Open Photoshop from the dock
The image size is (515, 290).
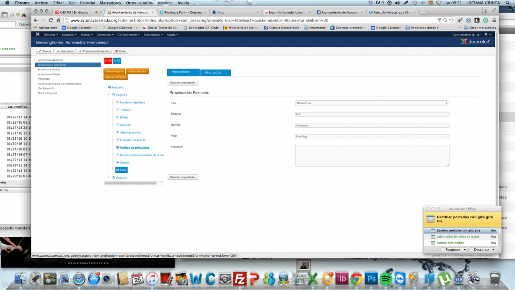[371, 279]
